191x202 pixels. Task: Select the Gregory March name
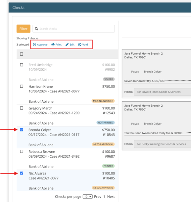[x=40, y=108]
